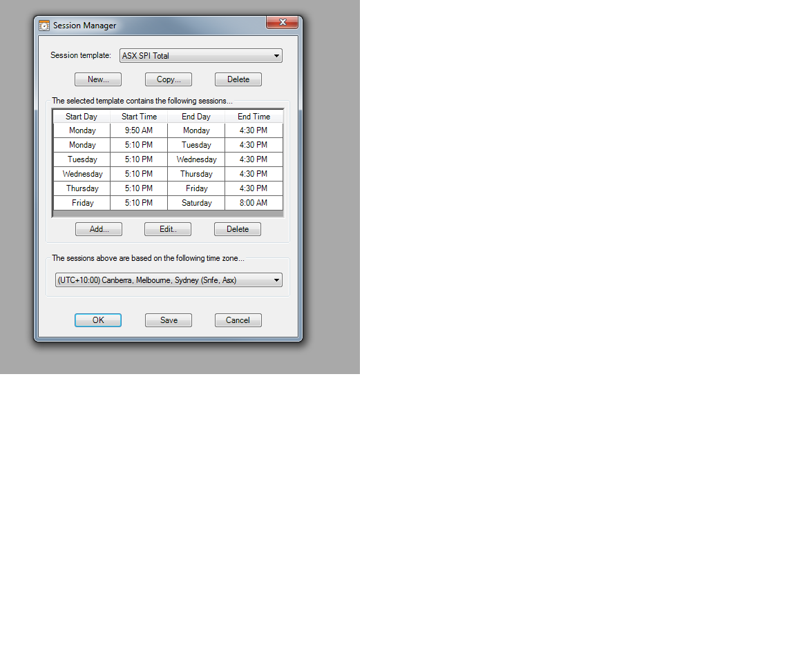Click the End Day column header
Image resolution: width=791 pixels, height=646 pixels.
[196, 117]
